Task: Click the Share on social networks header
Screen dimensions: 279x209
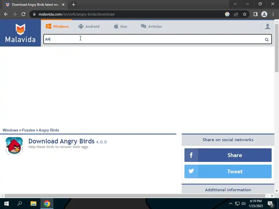Action: [228, 140]
